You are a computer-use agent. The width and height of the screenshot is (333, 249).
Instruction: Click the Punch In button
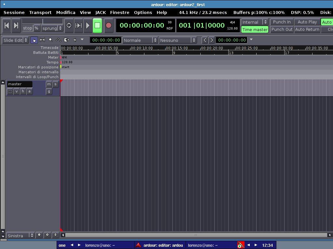[282, 22]
